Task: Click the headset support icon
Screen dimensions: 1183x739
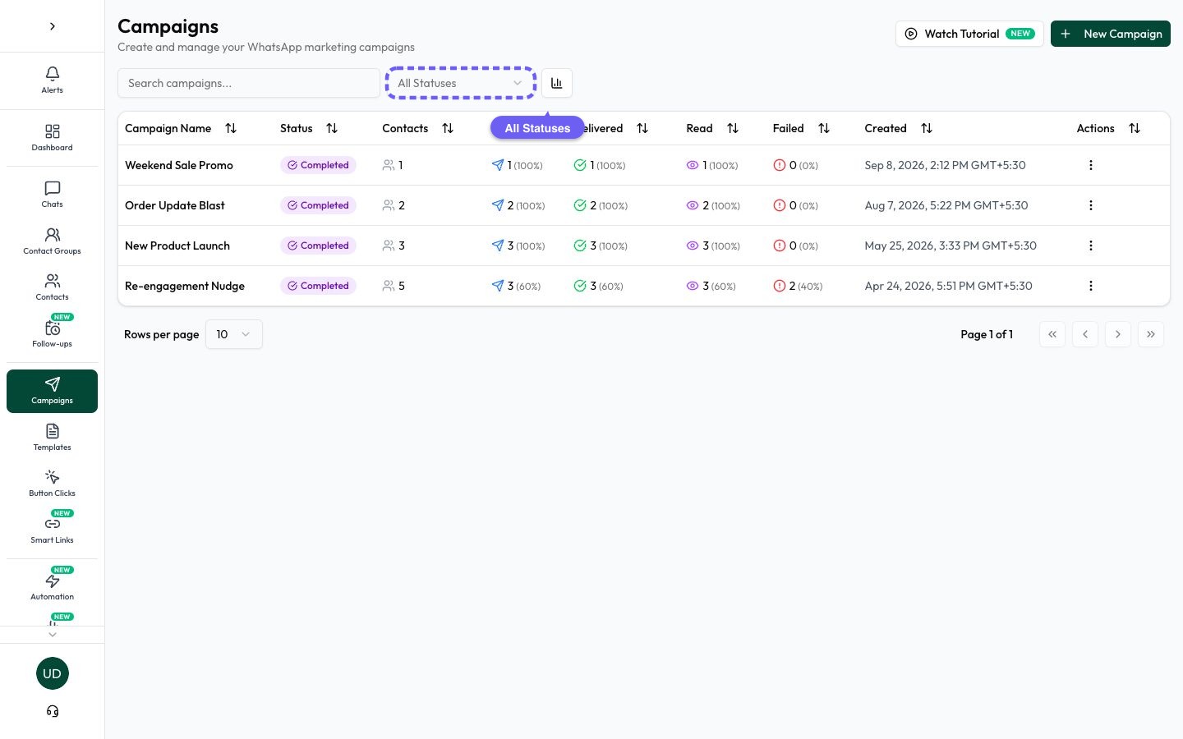Action: (53, 711)
